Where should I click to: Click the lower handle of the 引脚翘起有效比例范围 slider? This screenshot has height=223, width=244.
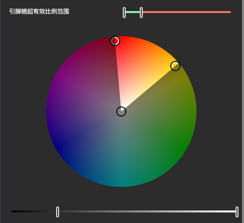click(x=124, y=13)
